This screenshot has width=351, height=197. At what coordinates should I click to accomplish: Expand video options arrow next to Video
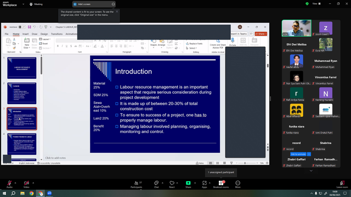point(33,183)
